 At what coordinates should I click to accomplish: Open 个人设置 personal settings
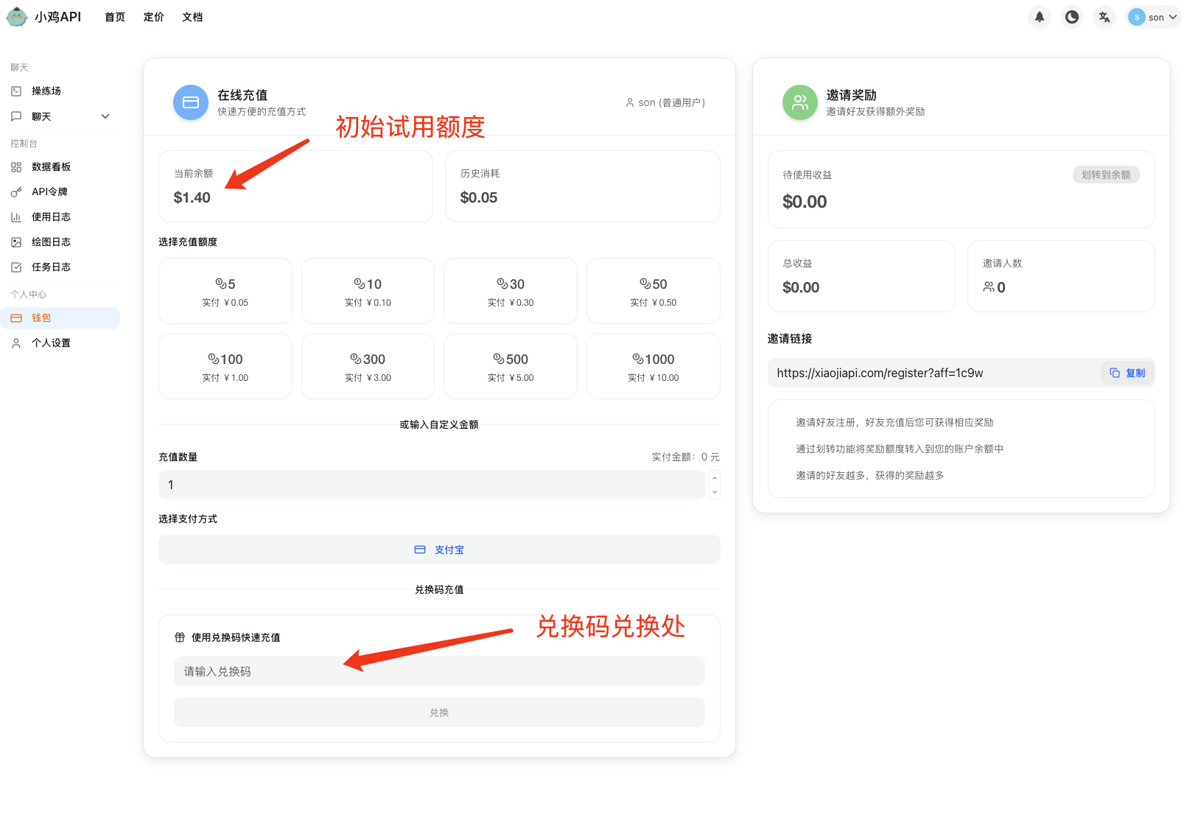point(51,343)
